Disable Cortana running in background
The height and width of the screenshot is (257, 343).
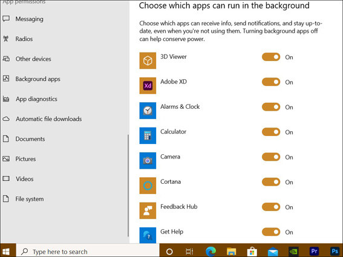pyautogui.click(x=271, y=182)
